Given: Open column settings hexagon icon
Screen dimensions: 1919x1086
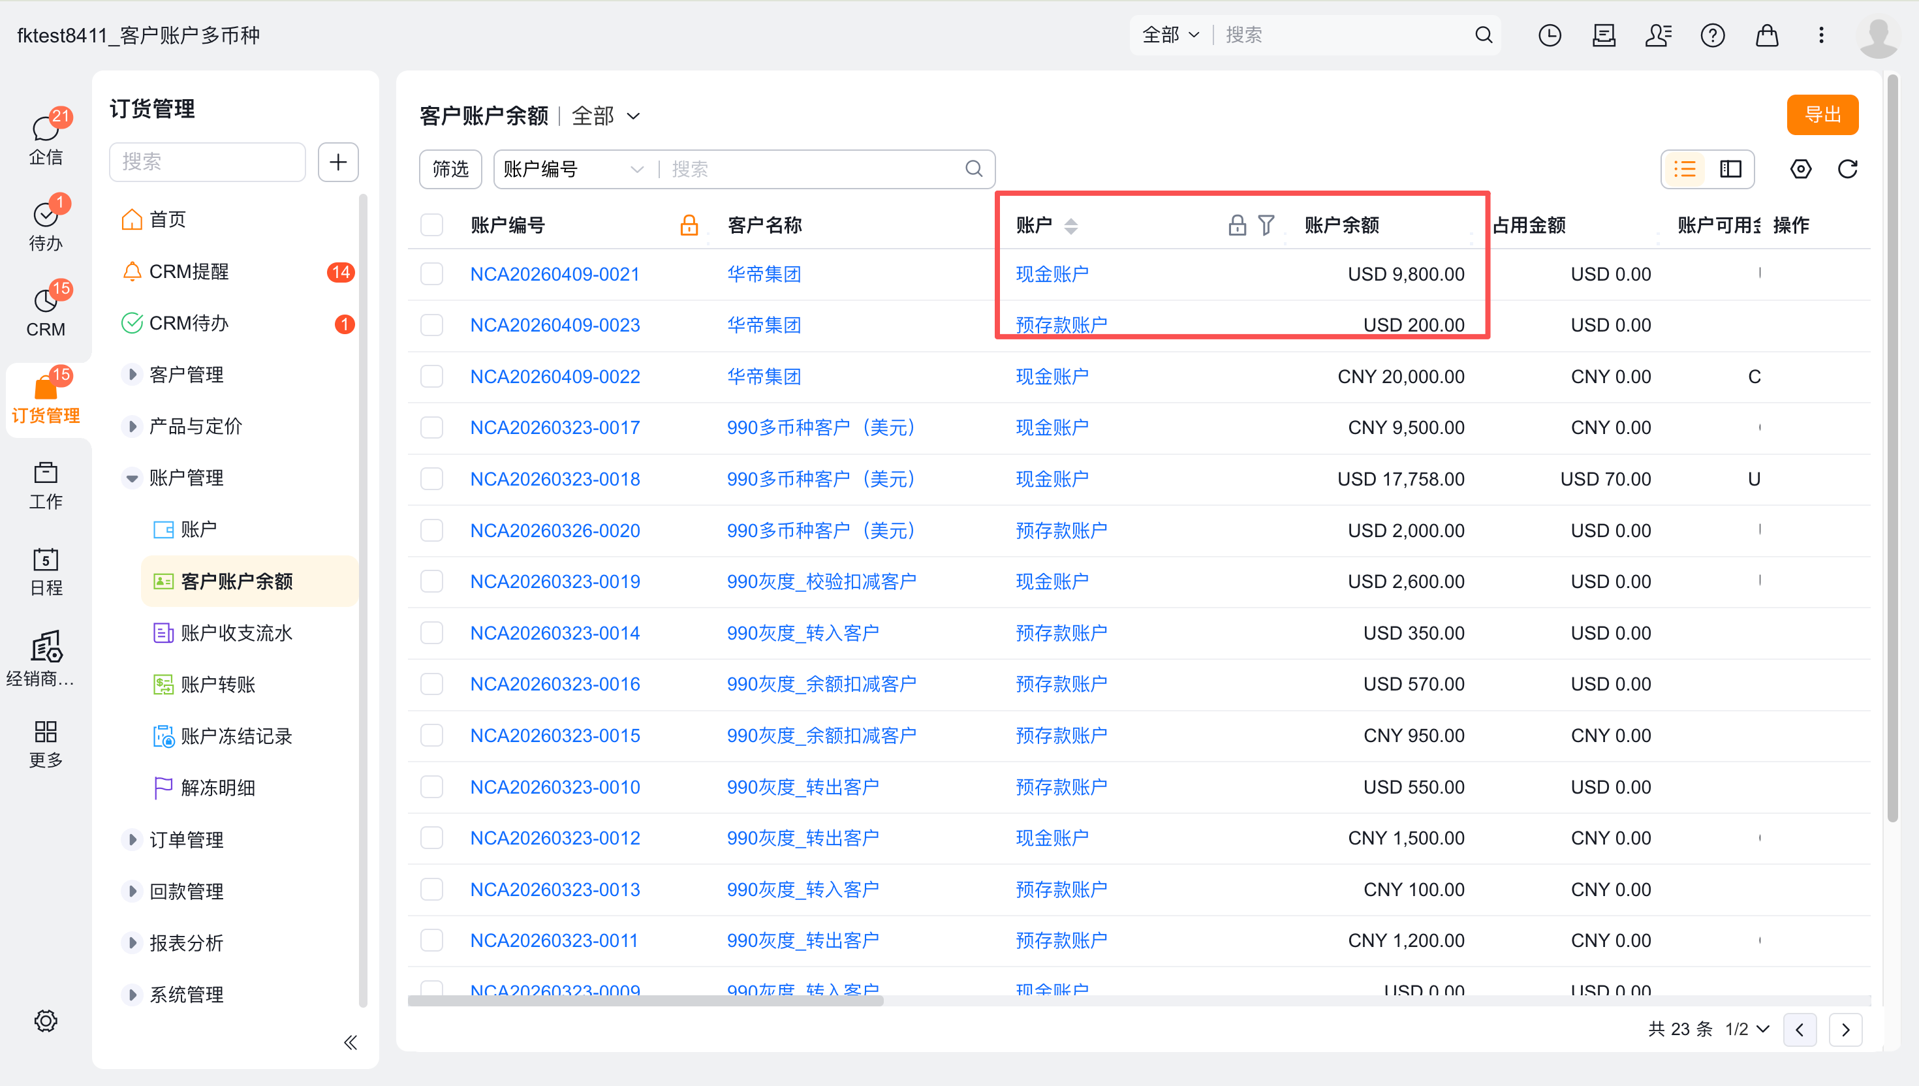Looking at the screenshot, I should point(1800,169).
